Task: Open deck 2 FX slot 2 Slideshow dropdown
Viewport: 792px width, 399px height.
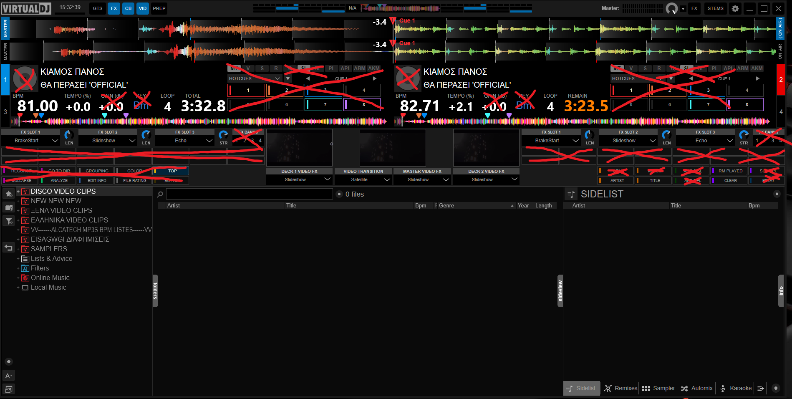Action: tap(628, 141)
